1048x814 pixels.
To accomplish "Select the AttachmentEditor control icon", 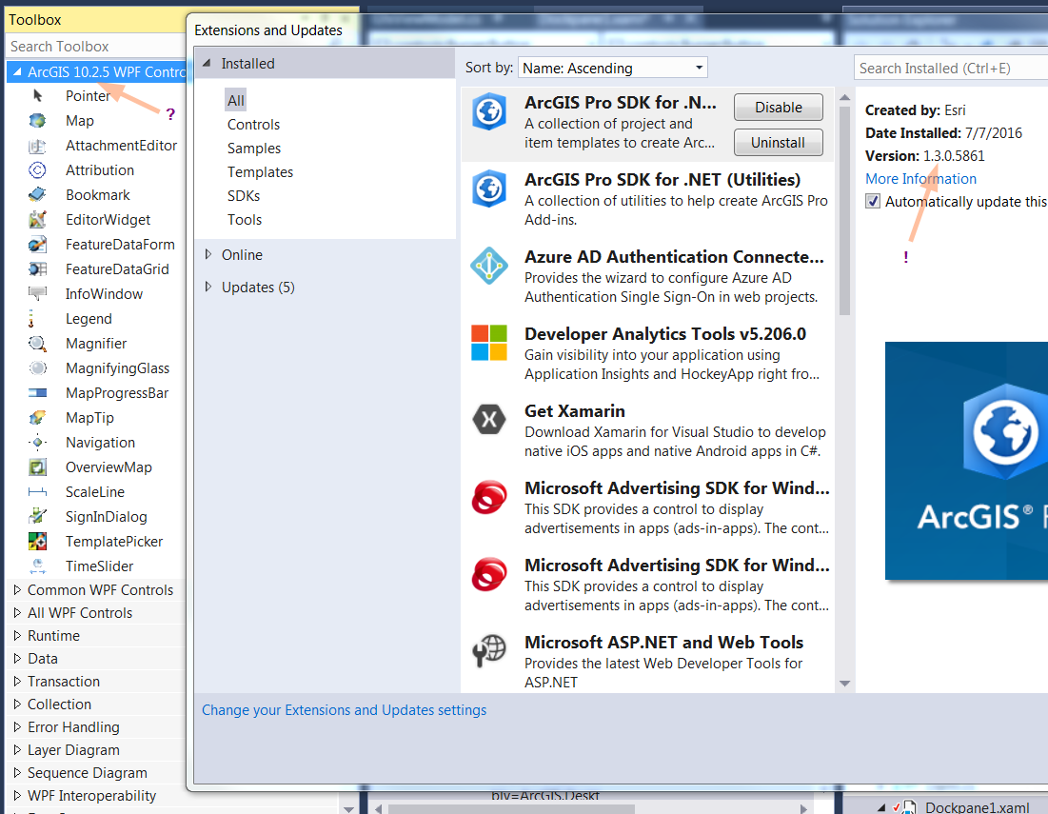I will pos(37,146).
